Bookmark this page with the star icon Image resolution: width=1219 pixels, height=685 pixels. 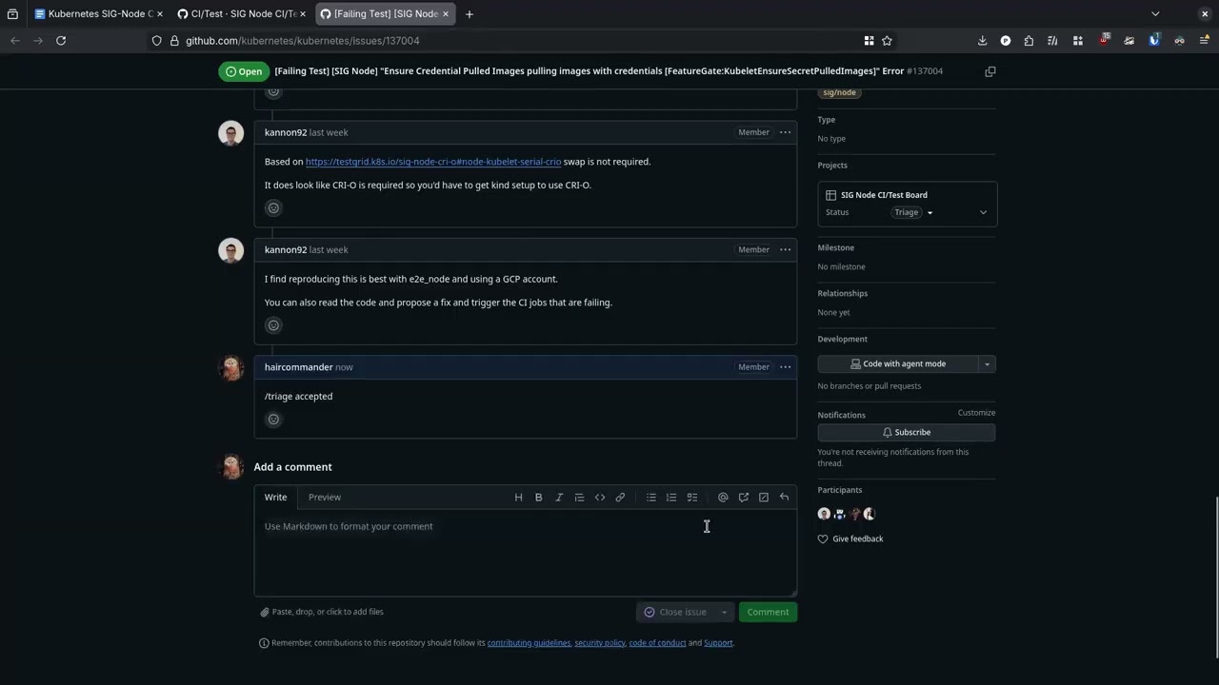(x=887, y=41)
